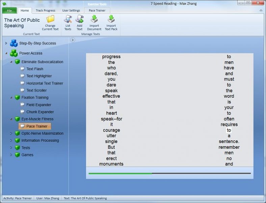266x203 pixels.
Task: Open the List Texts tool
Action: tap(68, 19)
